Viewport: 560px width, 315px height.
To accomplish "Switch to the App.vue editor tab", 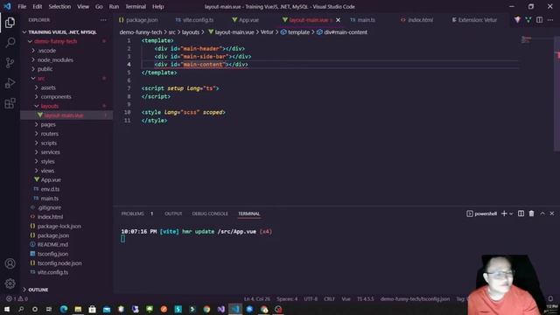I will 246,20.
